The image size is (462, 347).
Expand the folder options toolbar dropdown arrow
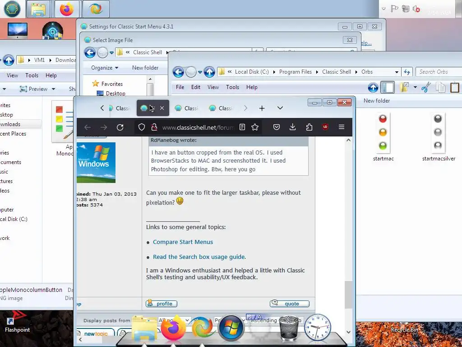tap(415, 87)
